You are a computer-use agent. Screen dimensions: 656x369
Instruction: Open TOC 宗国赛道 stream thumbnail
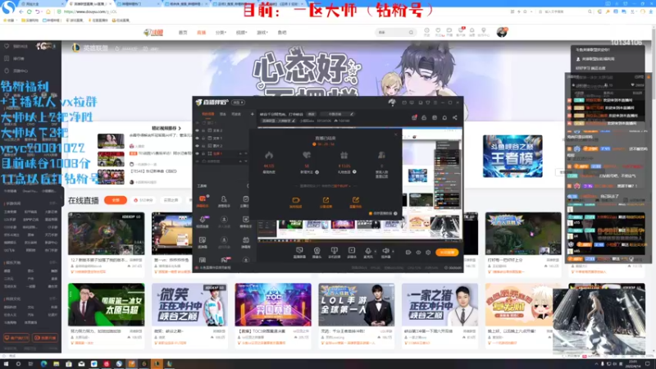273,304
